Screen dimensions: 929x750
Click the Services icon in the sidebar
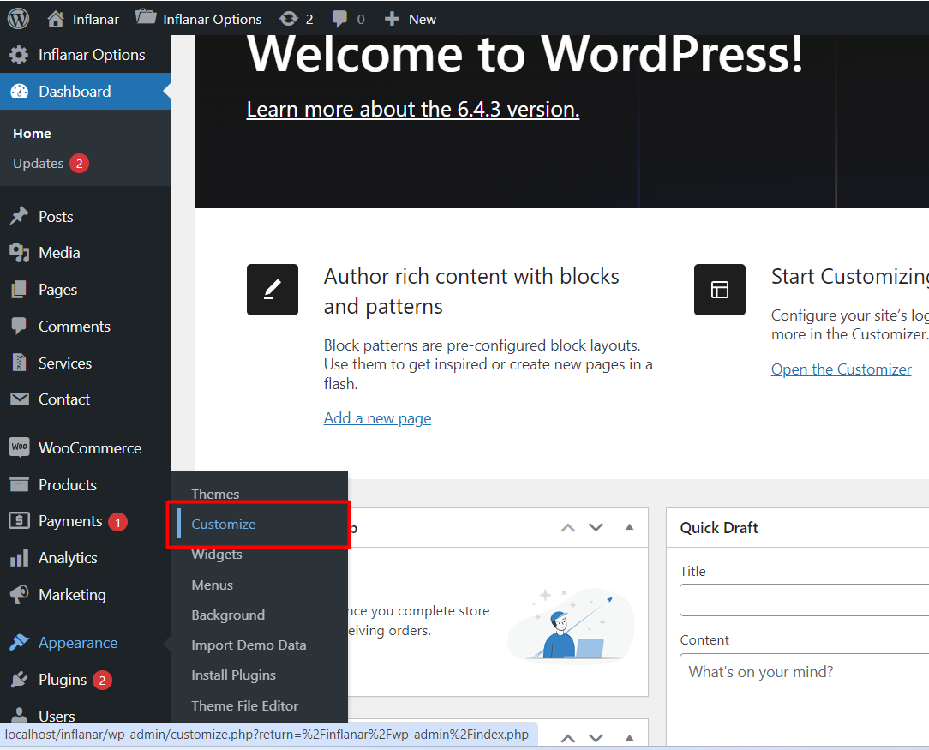pos(19,363)
